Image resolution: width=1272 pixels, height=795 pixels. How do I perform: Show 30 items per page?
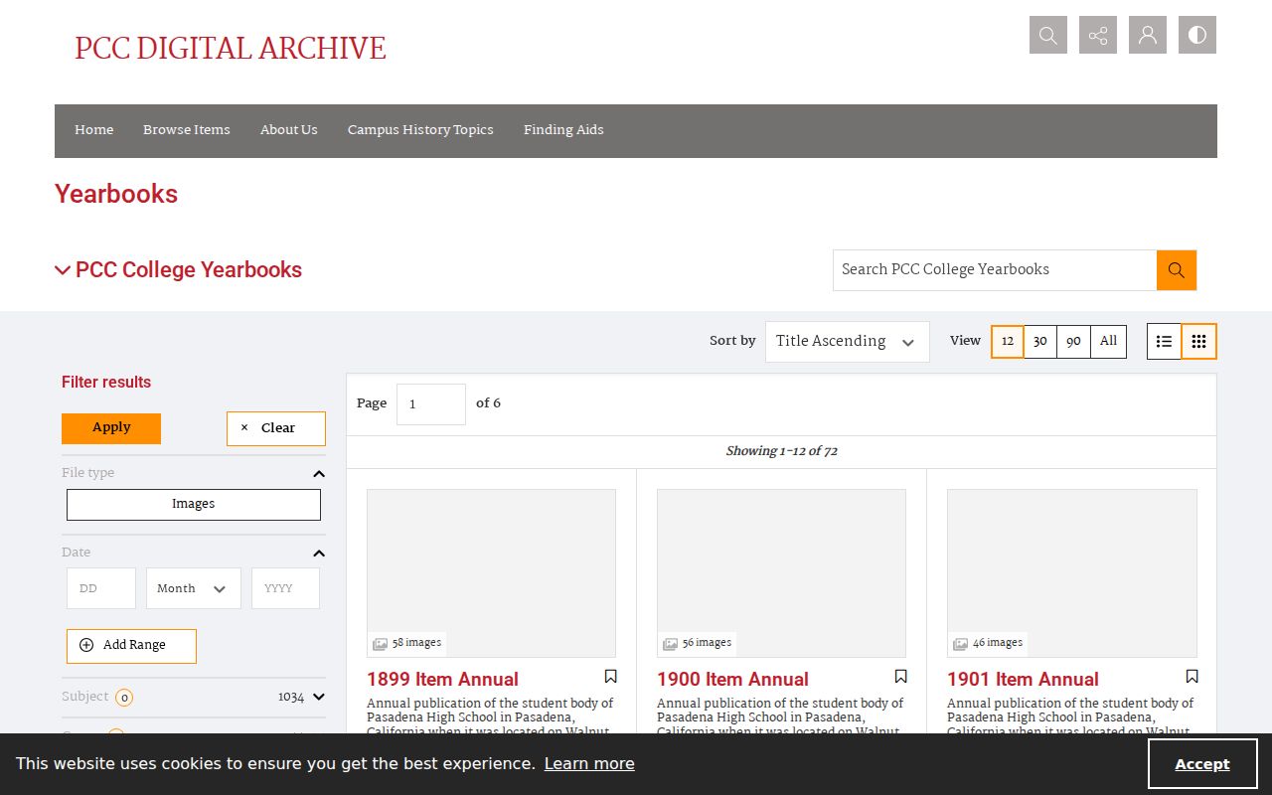[x=1040, y=341]
